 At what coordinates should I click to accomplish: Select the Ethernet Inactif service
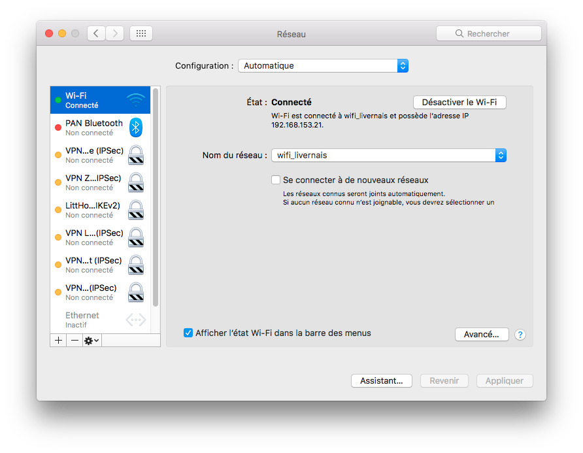100,320
